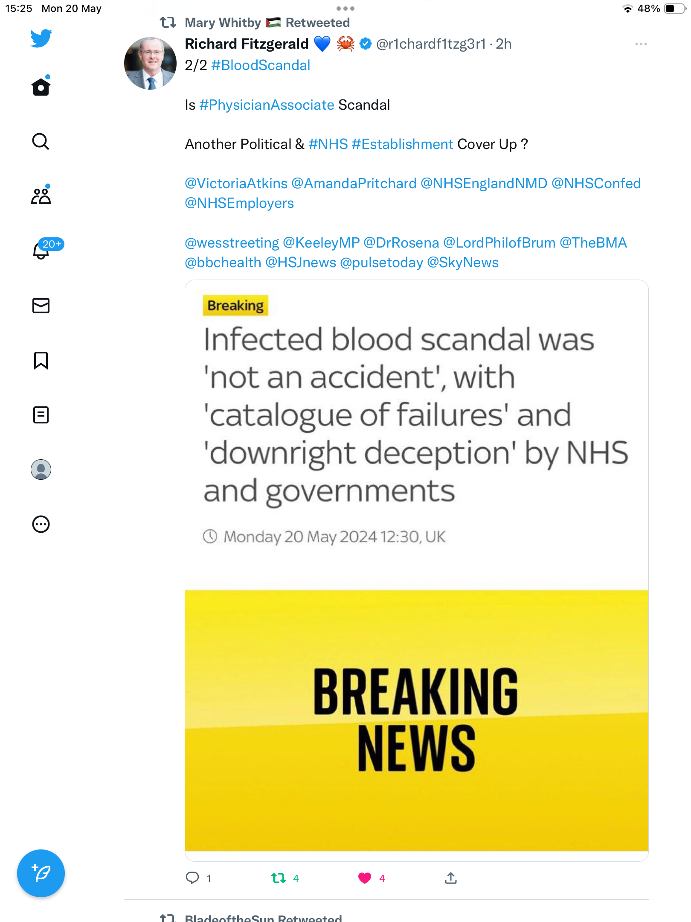Unlike the tweet via the pink heart
This screenshot has height=922, width=691.
pos(365,878)
